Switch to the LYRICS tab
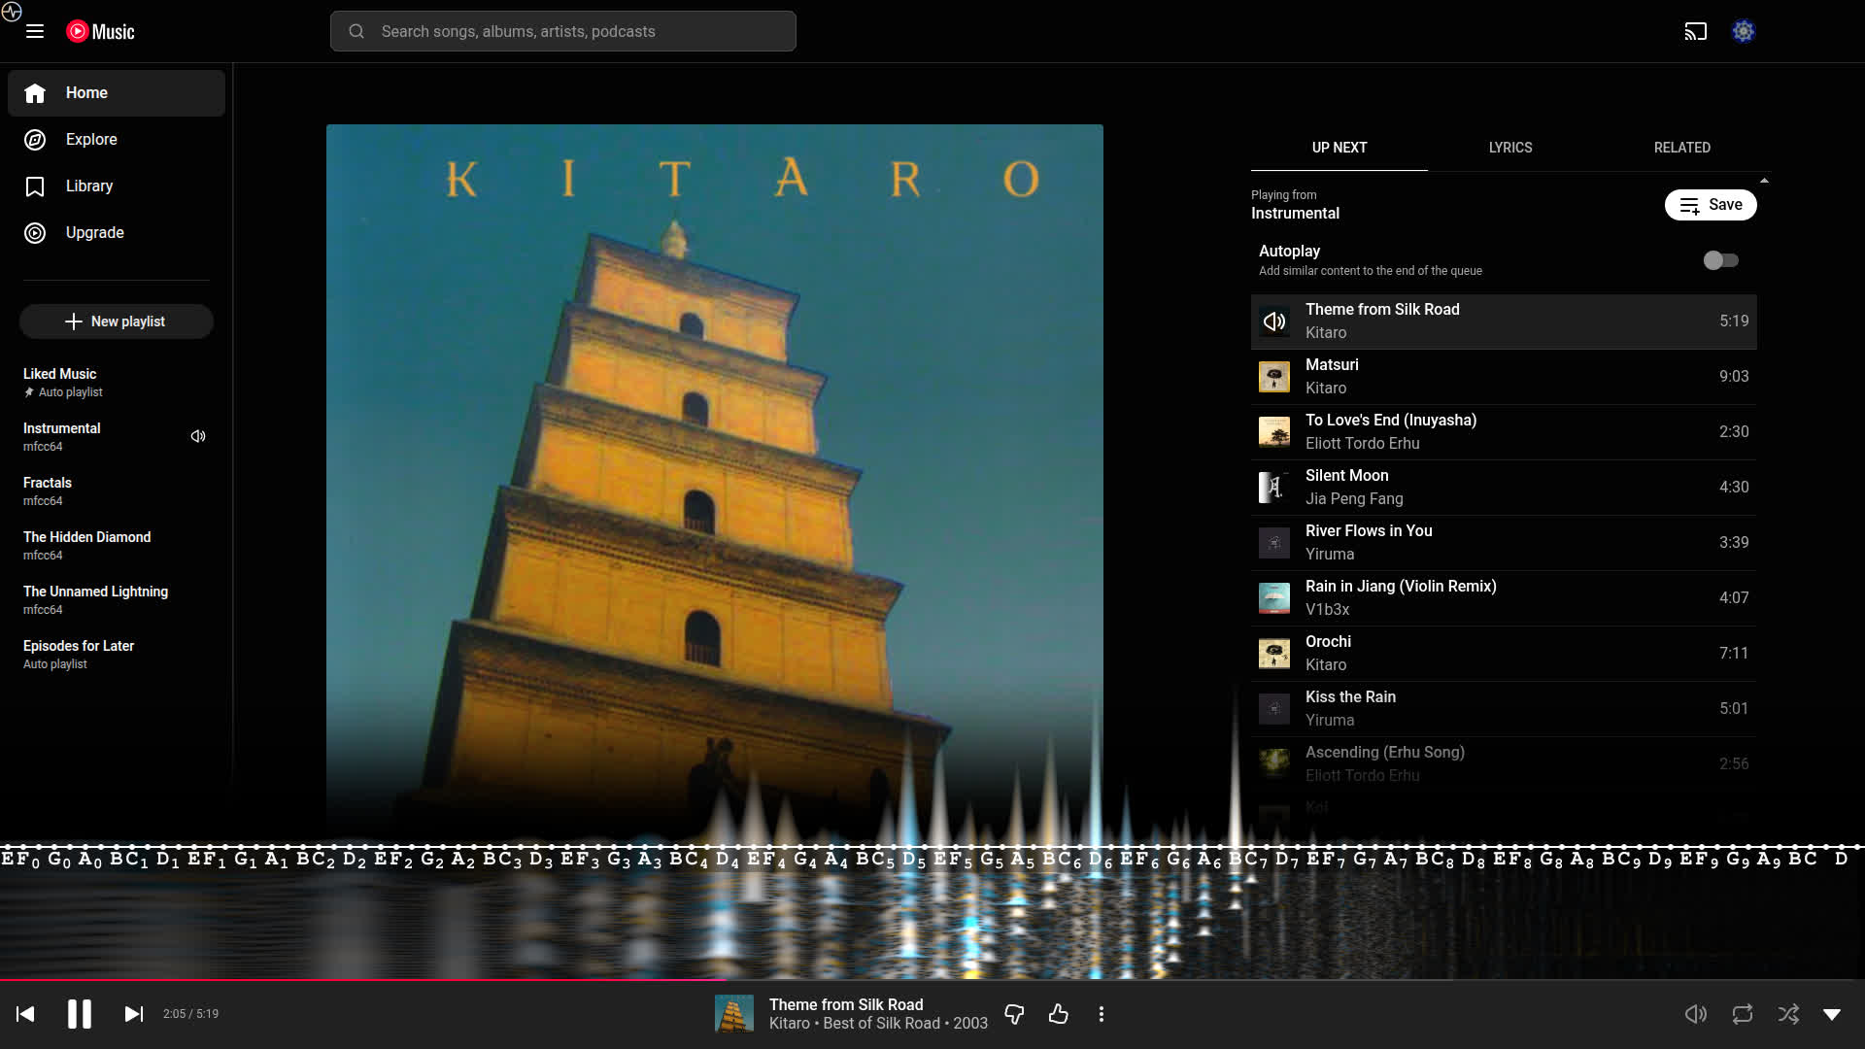1865x1049 pixels. pyautogui.click(x=1510, y=148)
